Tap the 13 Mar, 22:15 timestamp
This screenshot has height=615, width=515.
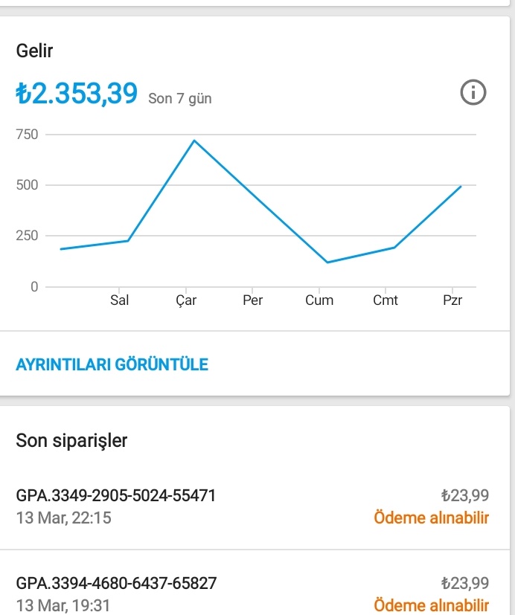coord(63,518)
